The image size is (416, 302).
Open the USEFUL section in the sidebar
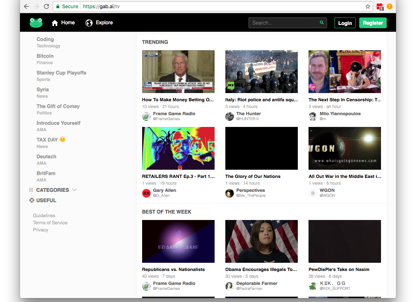pos(46,200)
